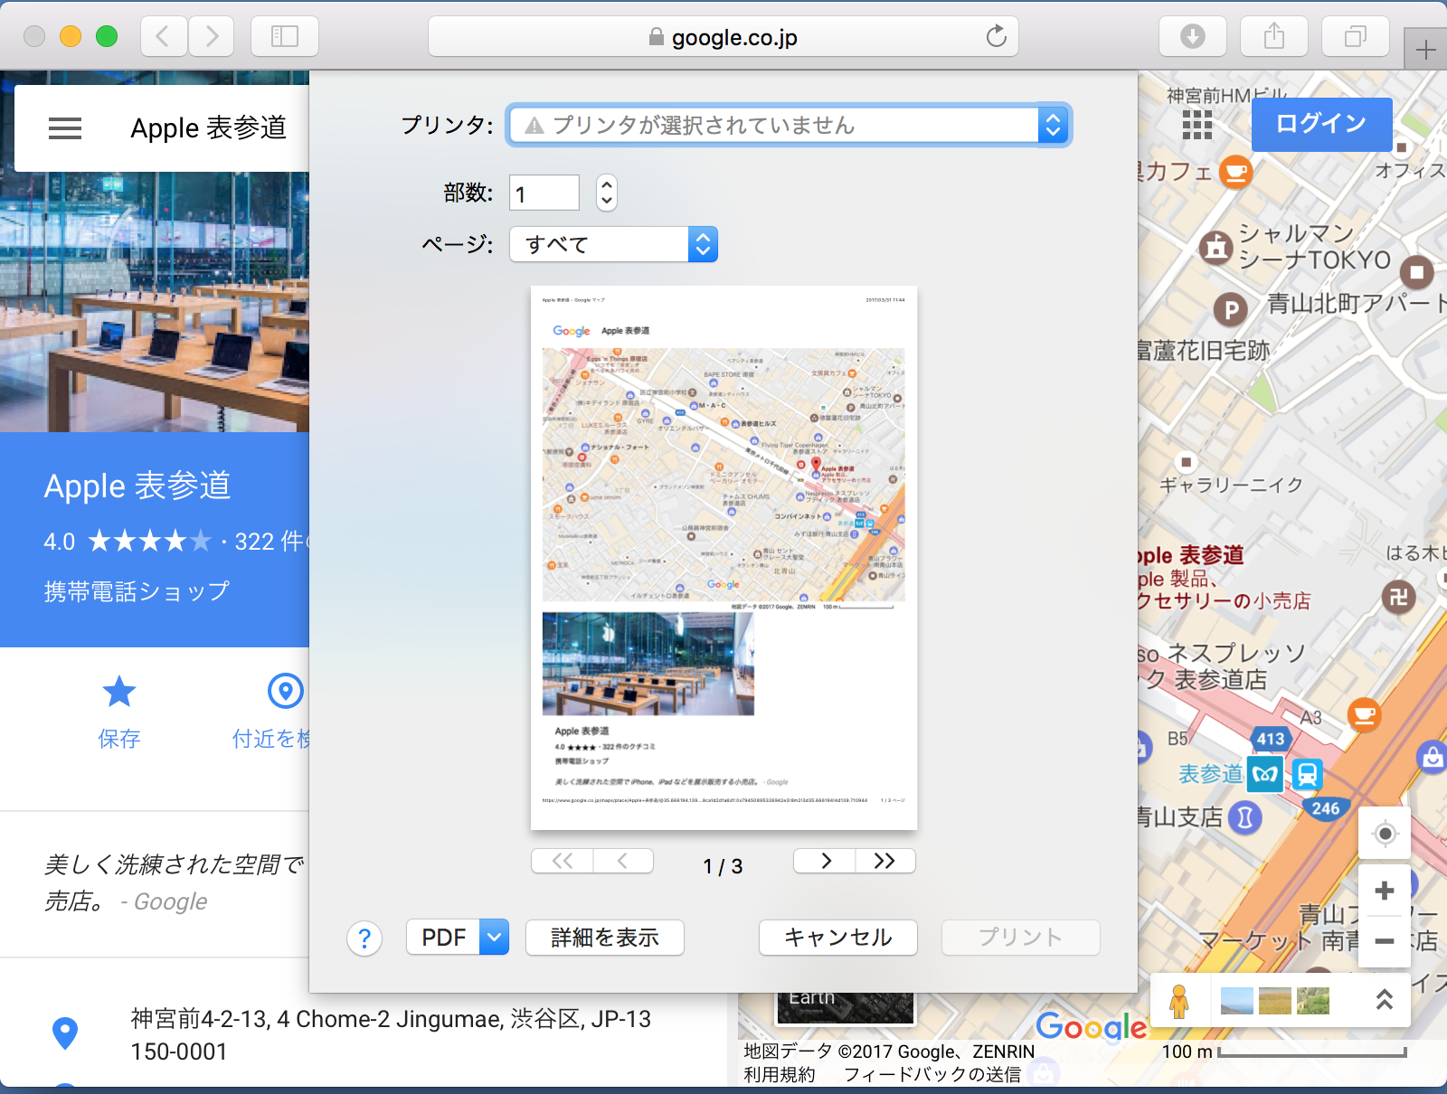Open the PDF dropdown arrow
1447x1094 pixels.
click(x=494, y=938)
